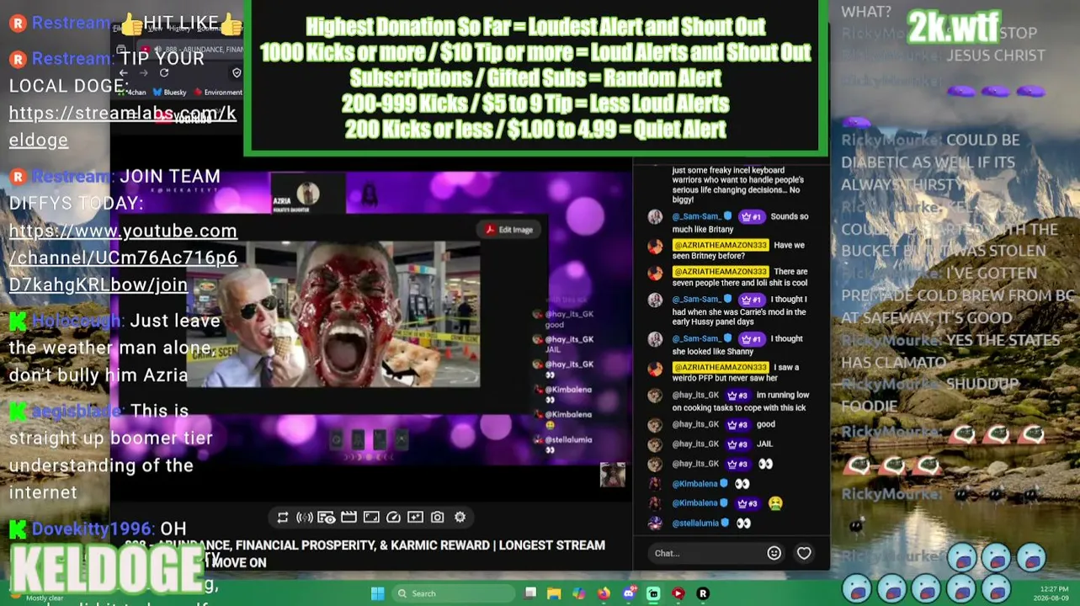
Task: Open Discord from the taskbar
Action: pos(629,593)
